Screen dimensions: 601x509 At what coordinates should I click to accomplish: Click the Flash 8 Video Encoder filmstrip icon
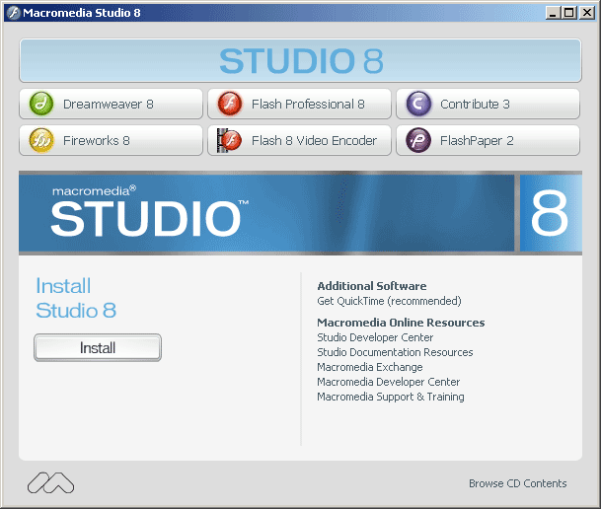tap(229, 140)
